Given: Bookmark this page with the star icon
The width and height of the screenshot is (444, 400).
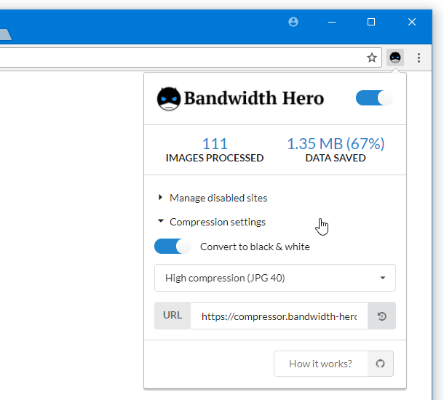Looking at the screenshot, I should point(372,57).
